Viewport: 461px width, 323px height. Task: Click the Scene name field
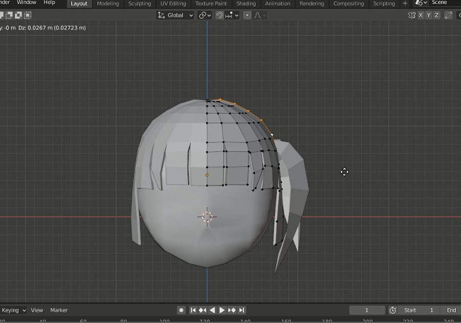[445, 3]
